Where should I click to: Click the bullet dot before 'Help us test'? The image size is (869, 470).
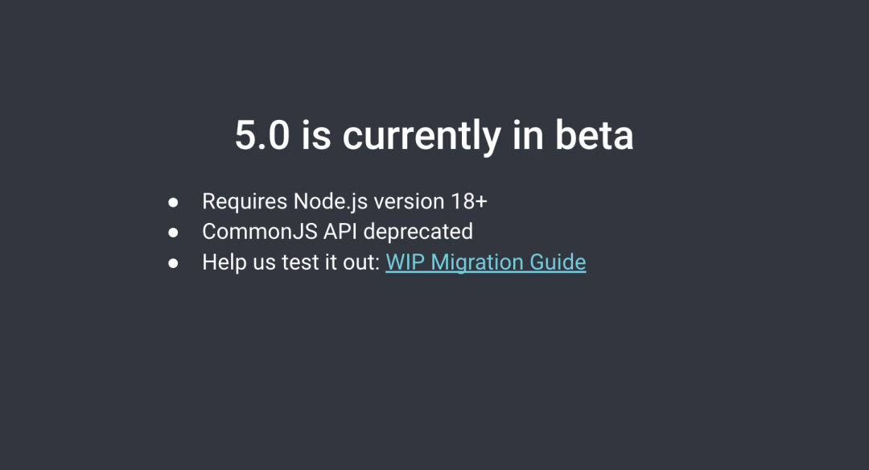pyautogui.click(x=174, y=263)
